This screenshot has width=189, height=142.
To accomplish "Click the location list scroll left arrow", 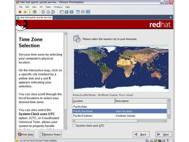I will [x=74, y=121].
